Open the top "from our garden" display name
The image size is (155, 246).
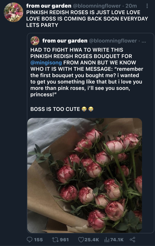[x=49, y=6]
